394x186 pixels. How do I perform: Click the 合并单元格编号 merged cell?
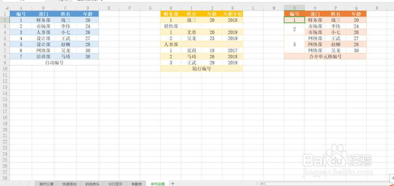click(x=325, y=56)
